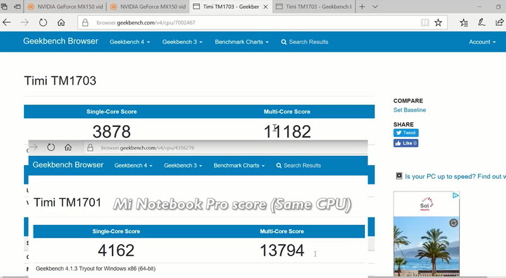Click the Multi-Core Score header for TM1703
The width and height of the screenshot is (506, 278).
coord(287,112)
